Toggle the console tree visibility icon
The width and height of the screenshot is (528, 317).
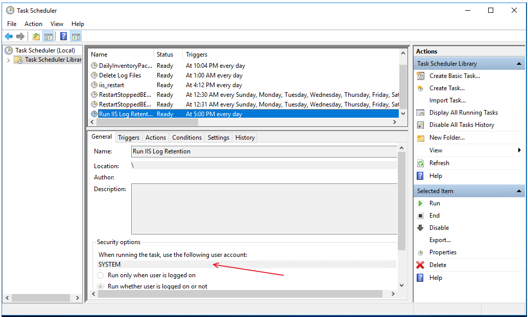tap(49, 36)
